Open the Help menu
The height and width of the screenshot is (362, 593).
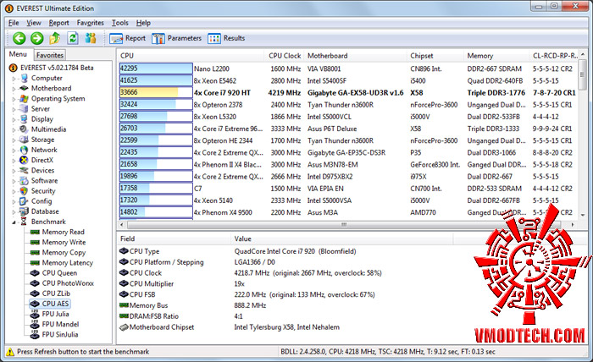(143, 23)
